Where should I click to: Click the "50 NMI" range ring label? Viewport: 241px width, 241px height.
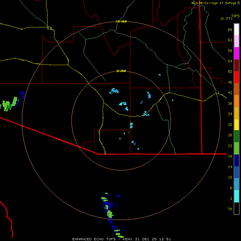(121, 71)
